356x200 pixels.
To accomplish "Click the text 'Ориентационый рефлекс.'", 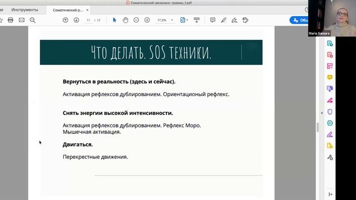I will (x=196, y=94).
